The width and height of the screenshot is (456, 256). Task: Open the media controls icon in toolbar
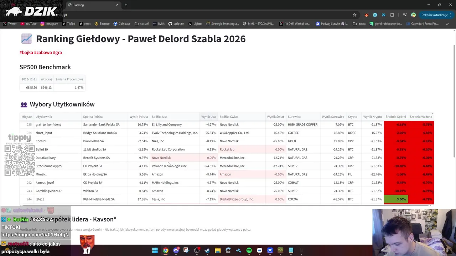405,15
